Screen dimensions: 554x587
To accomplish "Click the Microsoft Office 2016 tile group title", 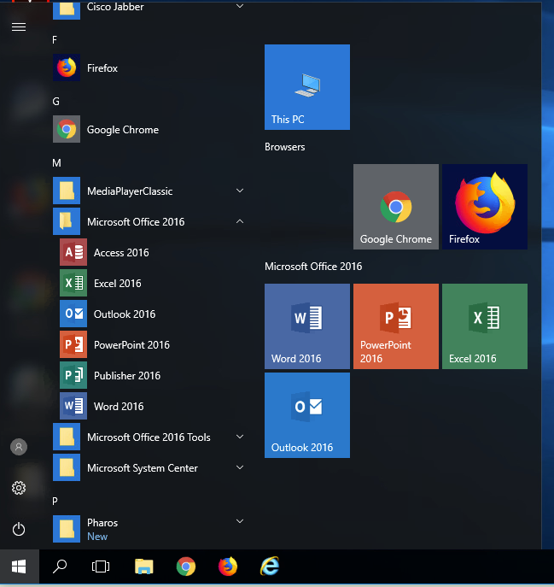I will point(313,267).
